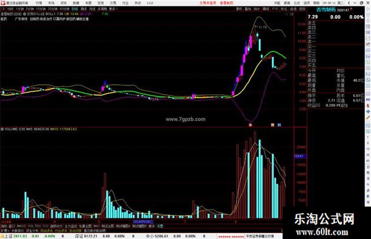
Task: Click the 交易未登录 login link
Action: coord(208,3)
